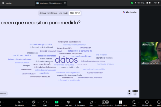Click the Presentation pill at bottom left

[x=3, y=93]
